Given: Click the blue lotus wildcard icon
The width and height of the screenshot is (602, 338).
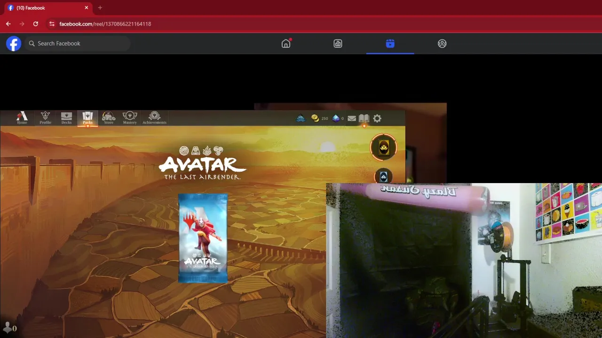Looking at the screenshot, I should click(x=301, y=118).
